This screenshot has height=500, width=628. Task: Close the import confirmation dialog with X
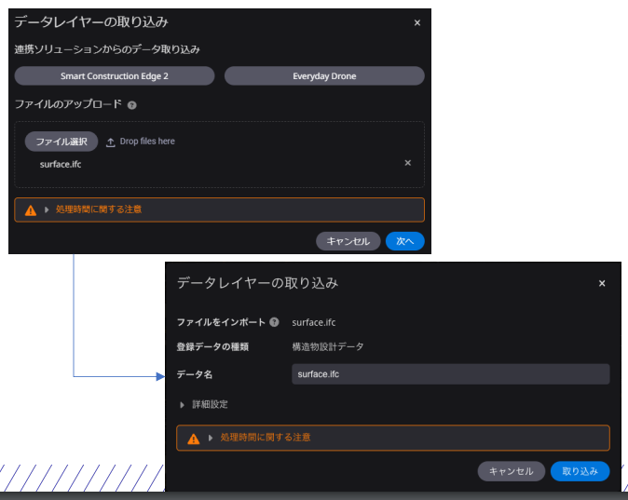pyautogui.click(x=602, y=283)
